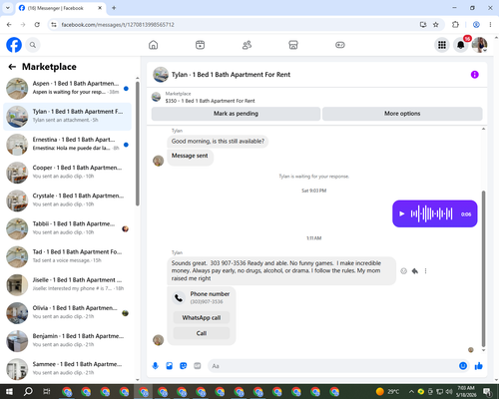The image size is (499, 399).
Task: Click Tylan listing avatar in chat header
Action: coord(161,75)
